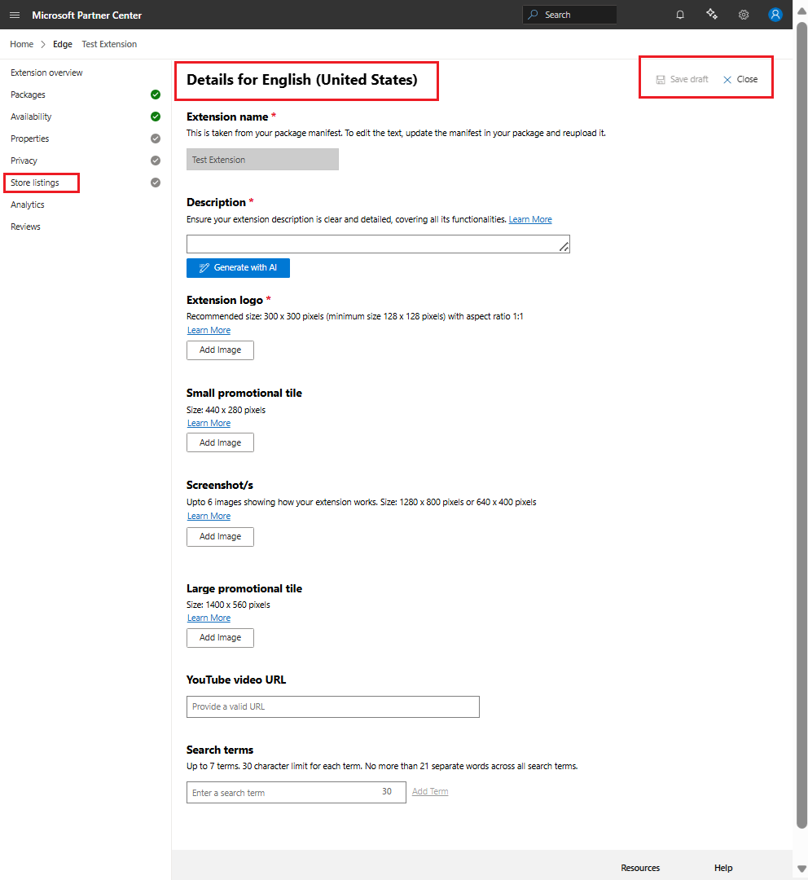This screenshot has width=808, height=880.
Task: Click the Add Term link
Action: point(430,791)
